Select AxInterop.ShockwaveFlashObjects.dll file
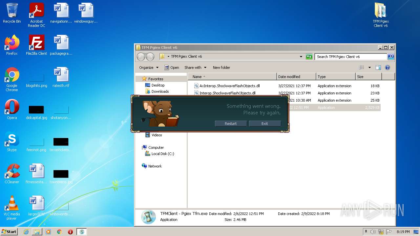The width and height of the screenshot is (420, 236). pos(230,86)
